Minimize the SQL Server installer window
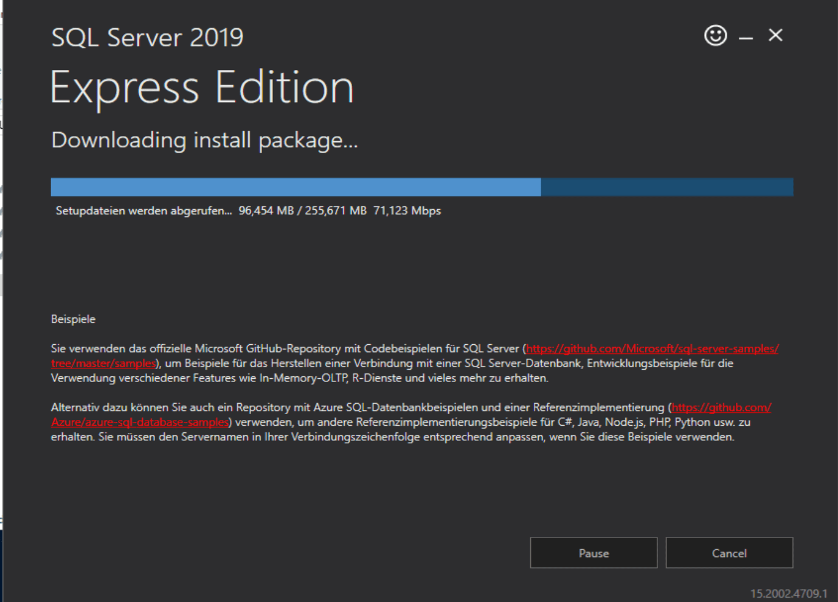Screen dimensions: 838x602 pos(746,38)
